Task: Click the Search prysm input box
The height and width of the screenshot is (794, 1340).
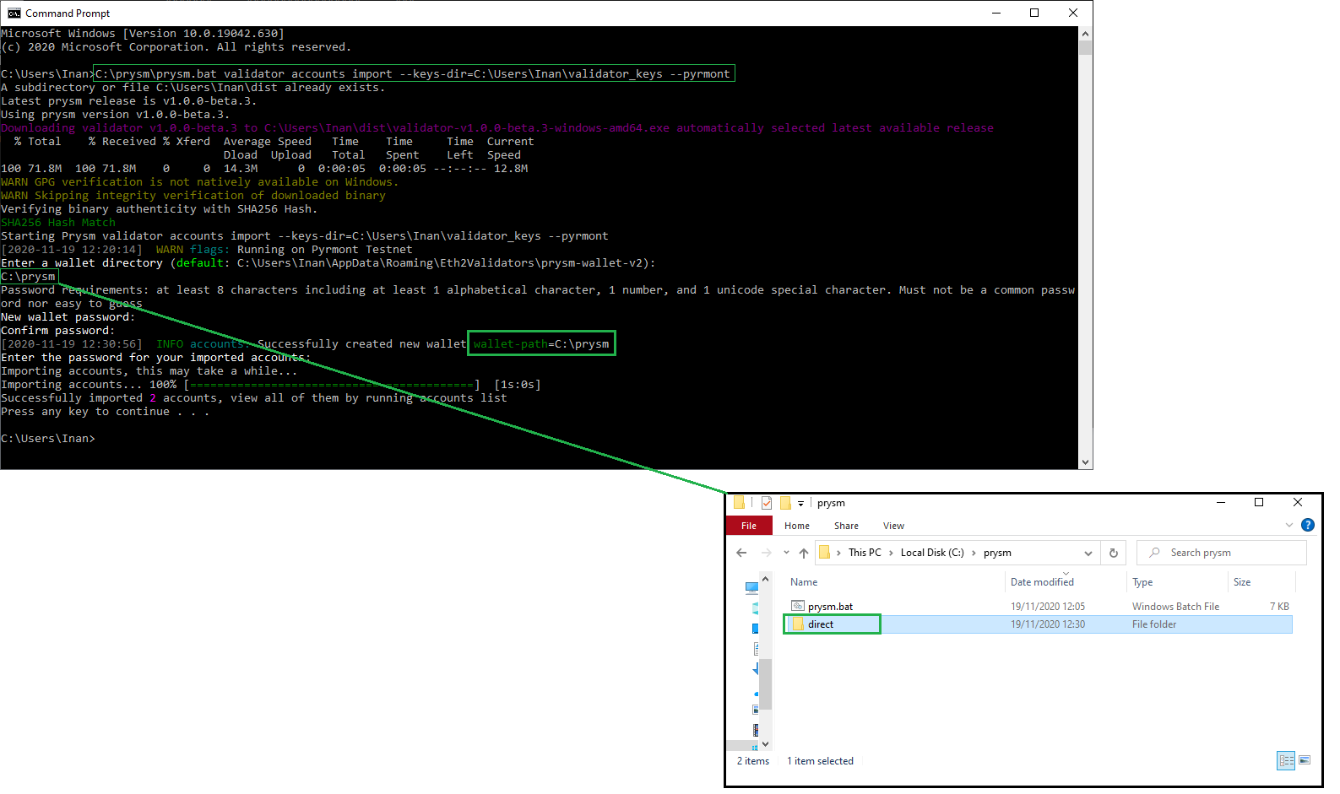Action: pyautogui.click(x=1222, y=553)
